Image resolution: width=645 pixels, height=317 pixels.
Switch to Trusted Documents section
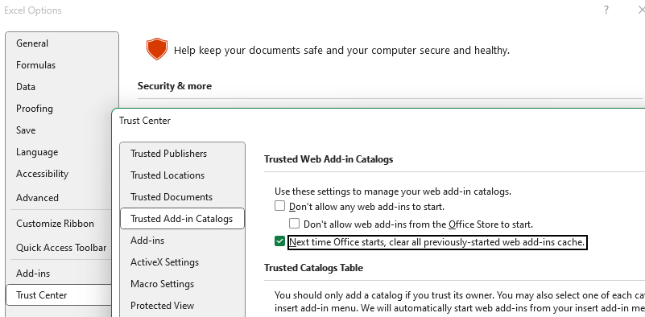[x=172, y=197]
